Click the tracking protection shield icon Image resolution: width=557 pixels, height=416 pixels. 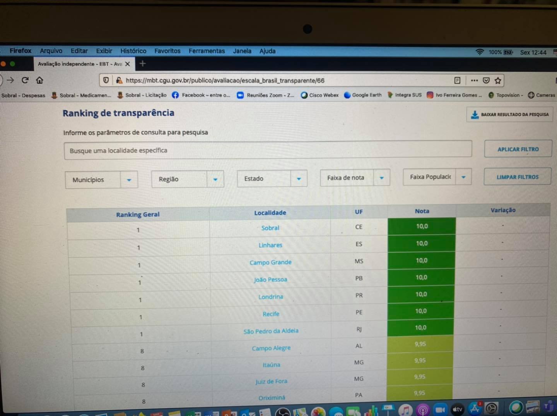point(106,80)
